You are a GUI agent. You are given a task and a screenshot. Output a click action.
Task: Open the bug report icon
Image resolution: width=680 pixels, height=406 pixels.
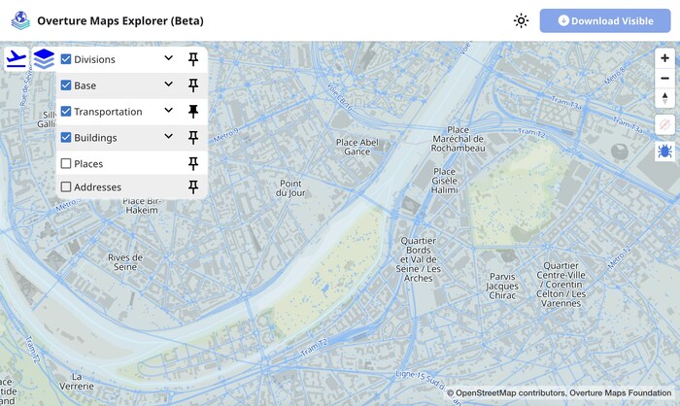click(664, 152)
